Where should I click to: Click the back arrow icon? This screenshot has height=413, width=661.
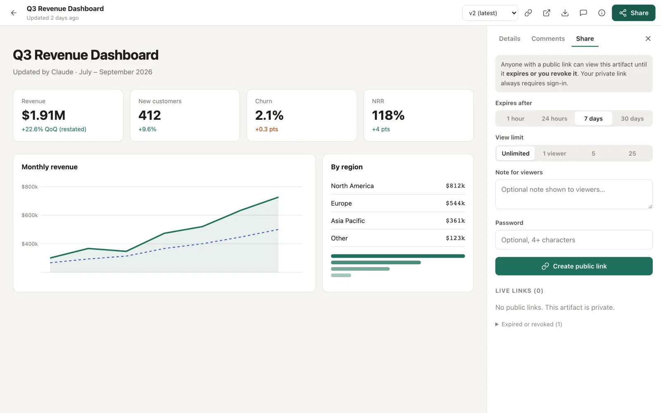[14, 13]
